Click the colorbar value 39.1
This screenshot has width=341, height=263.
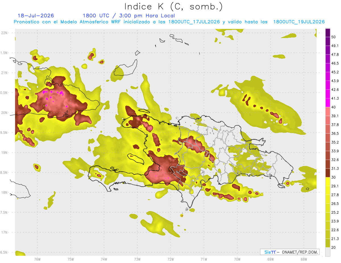point(335,116)
